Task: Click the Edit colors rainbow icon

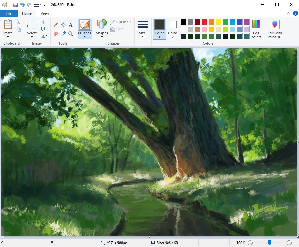Action: [x=256, y=24]
